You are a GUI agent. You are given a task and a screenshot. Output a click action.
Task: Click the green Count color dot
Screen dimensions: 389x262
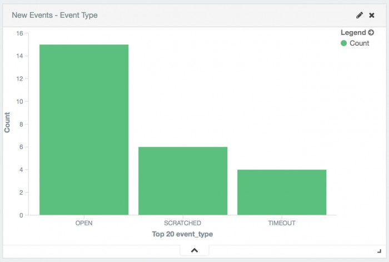pos(344,43)
